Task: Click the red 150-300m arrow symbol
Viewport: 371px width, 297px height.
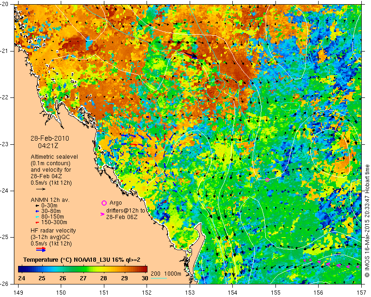Action: click(37, 222)
